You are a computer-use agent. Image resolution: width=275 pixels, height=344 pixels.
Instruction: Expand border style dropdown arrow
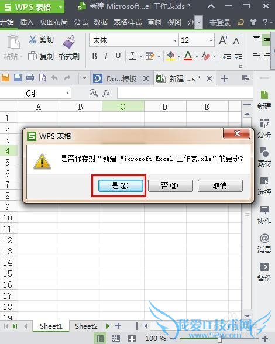tap(141, 56)
